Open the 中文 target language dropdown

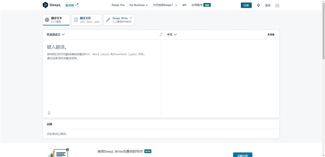(172, 35)
